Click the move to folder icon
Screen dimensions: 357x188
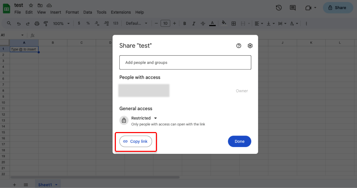[x=40, y=5]
